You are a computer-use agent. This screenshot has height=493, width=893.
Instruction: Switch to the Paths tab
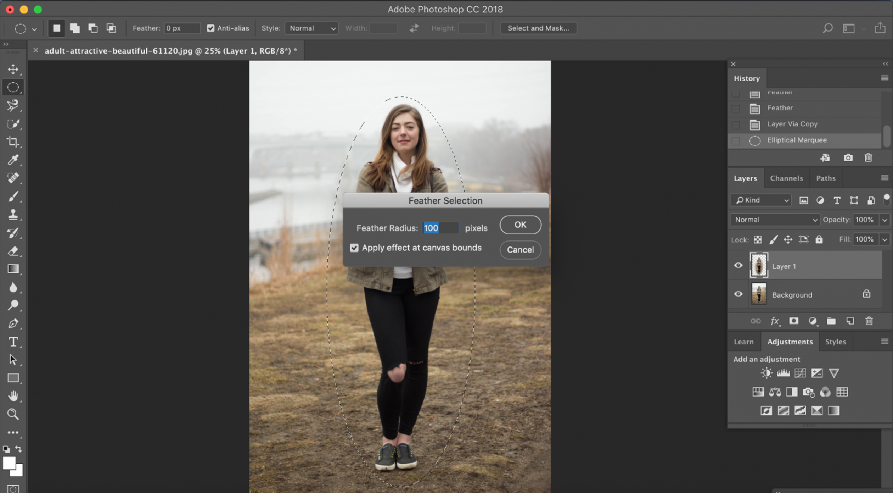[x=825, y=178]
